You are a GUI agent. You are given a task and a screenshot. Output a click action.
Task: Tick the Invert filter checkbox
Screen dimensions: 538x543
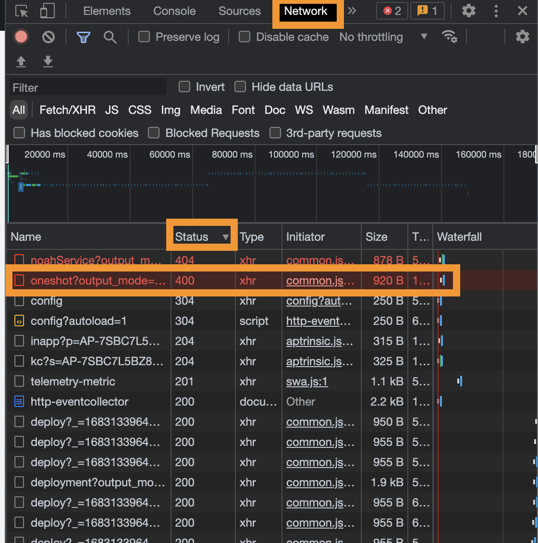tap(184, 87)
